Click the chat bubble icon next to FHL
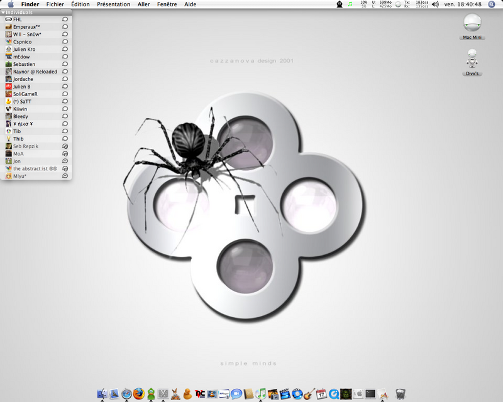 click(x=65, y=19)
